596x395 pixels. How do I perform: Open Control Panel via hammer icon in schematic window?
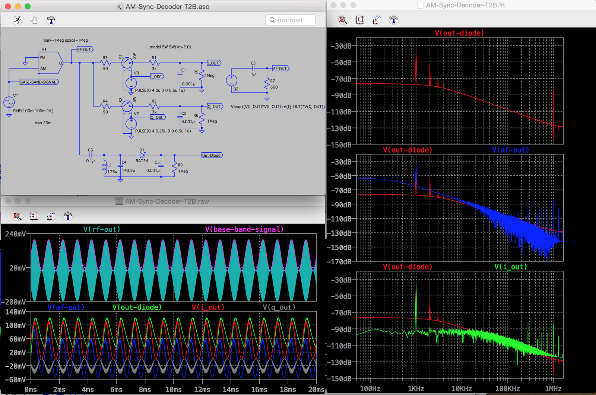pyautogui.click(x=51, y=20)
